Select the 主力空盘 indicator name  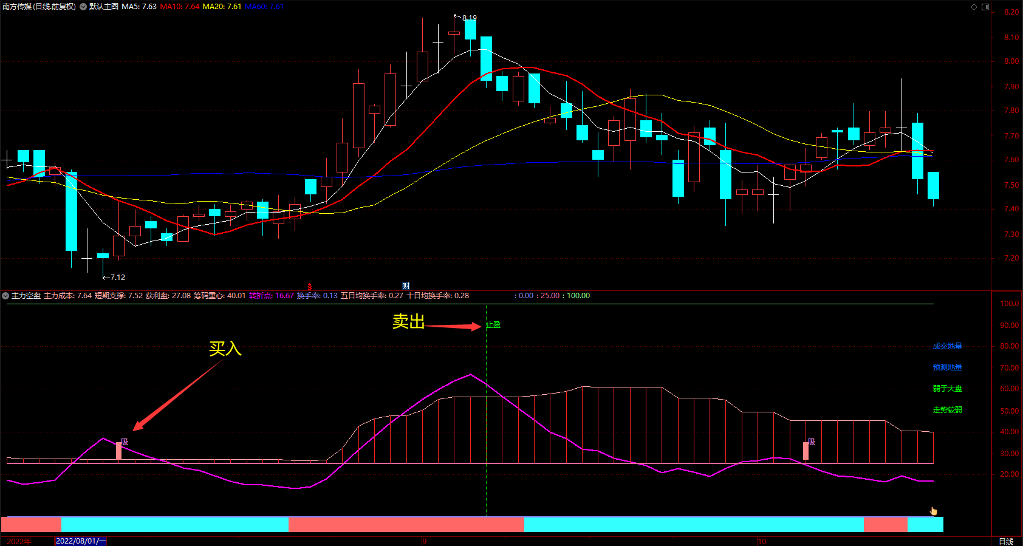pyautogui.click(x=26, y=296)
